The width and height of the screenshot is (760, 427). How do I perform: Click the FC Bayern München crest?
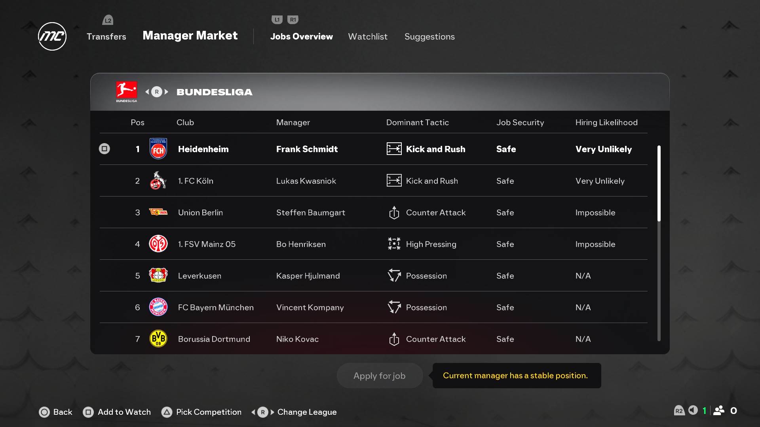(158, 307)
